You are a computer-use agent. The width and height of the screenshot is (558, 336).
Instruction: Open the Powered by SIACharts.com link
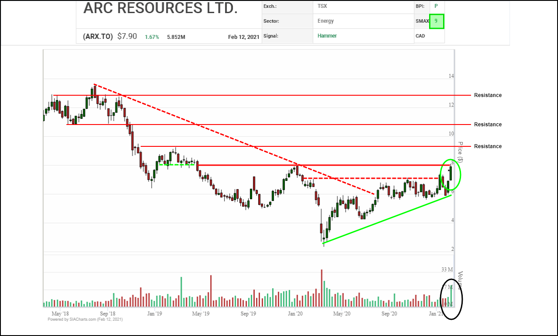(85, 319)
